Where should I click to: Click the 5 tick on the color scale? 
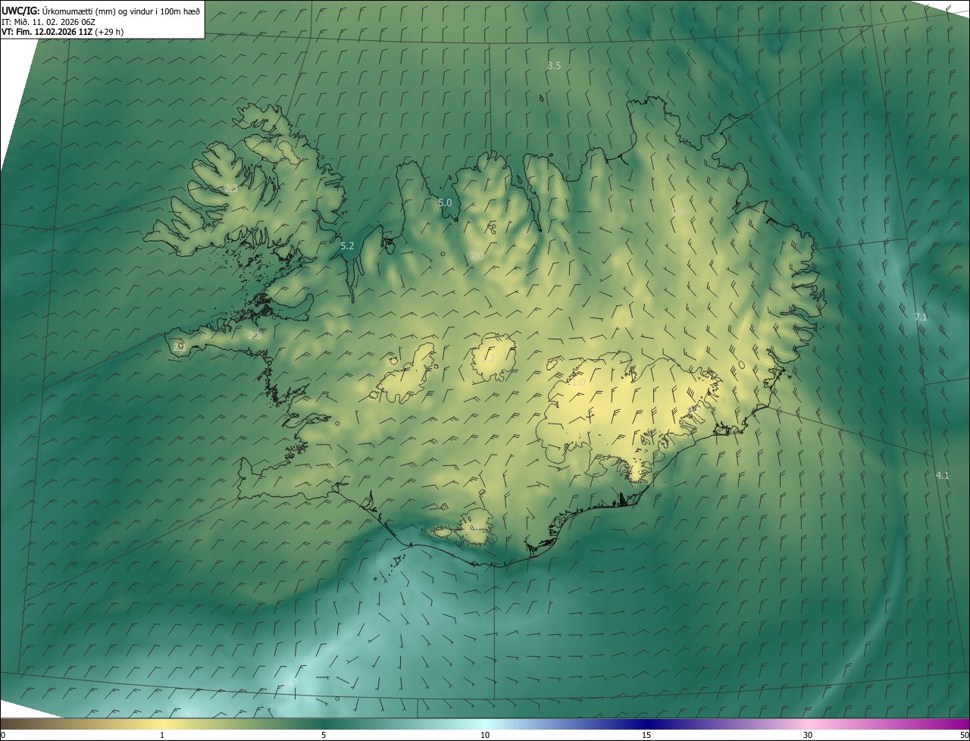click(324, 735)
